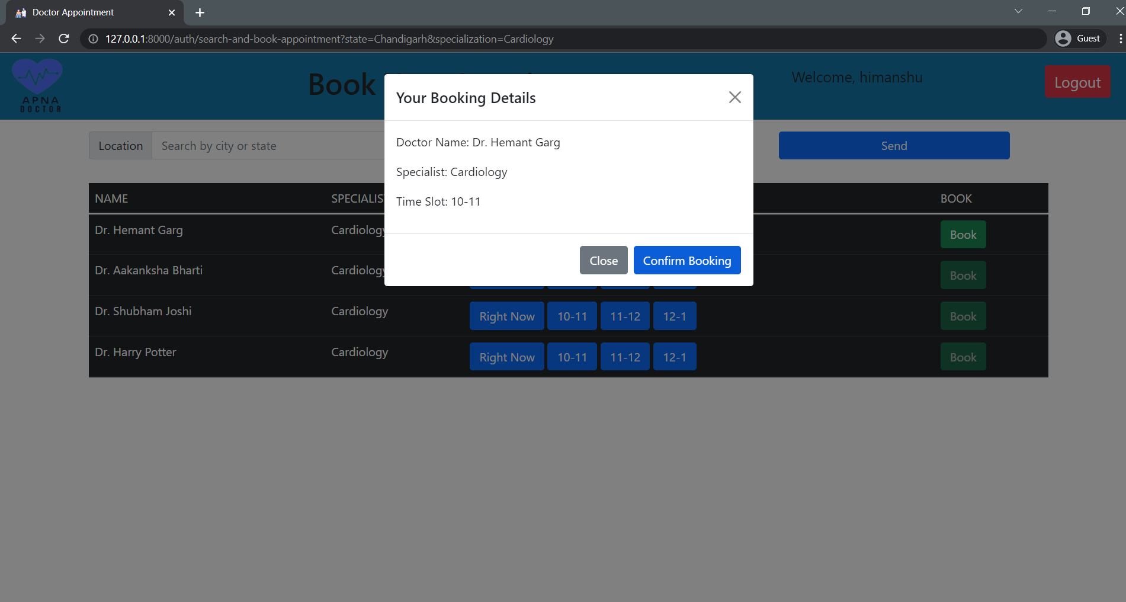Click the Time Slot: 10-11 line

point(438,201)
